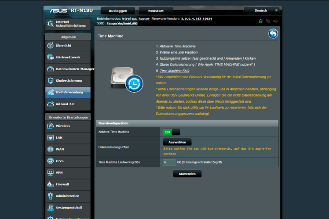This screenshot has height=219, width=329.
Task: Open the AiCloud 2.0 menu item
Action: click(x=68, y=104)
